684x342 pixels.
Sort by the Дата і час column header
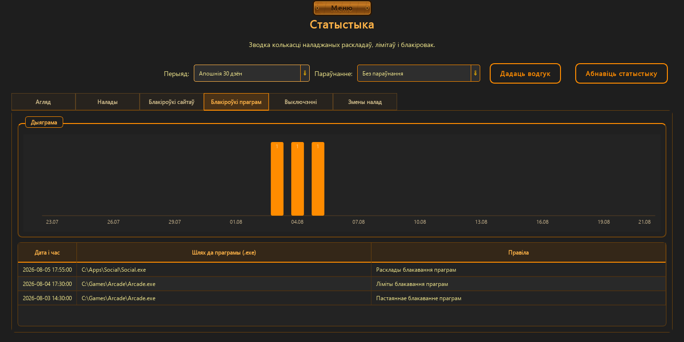point(47,253)
